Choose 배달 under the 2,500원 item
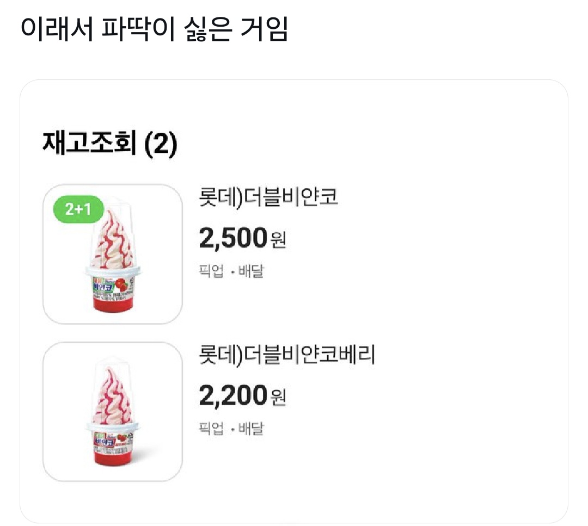The width and height of the screenshot is (588, 526). click(251, 271)
